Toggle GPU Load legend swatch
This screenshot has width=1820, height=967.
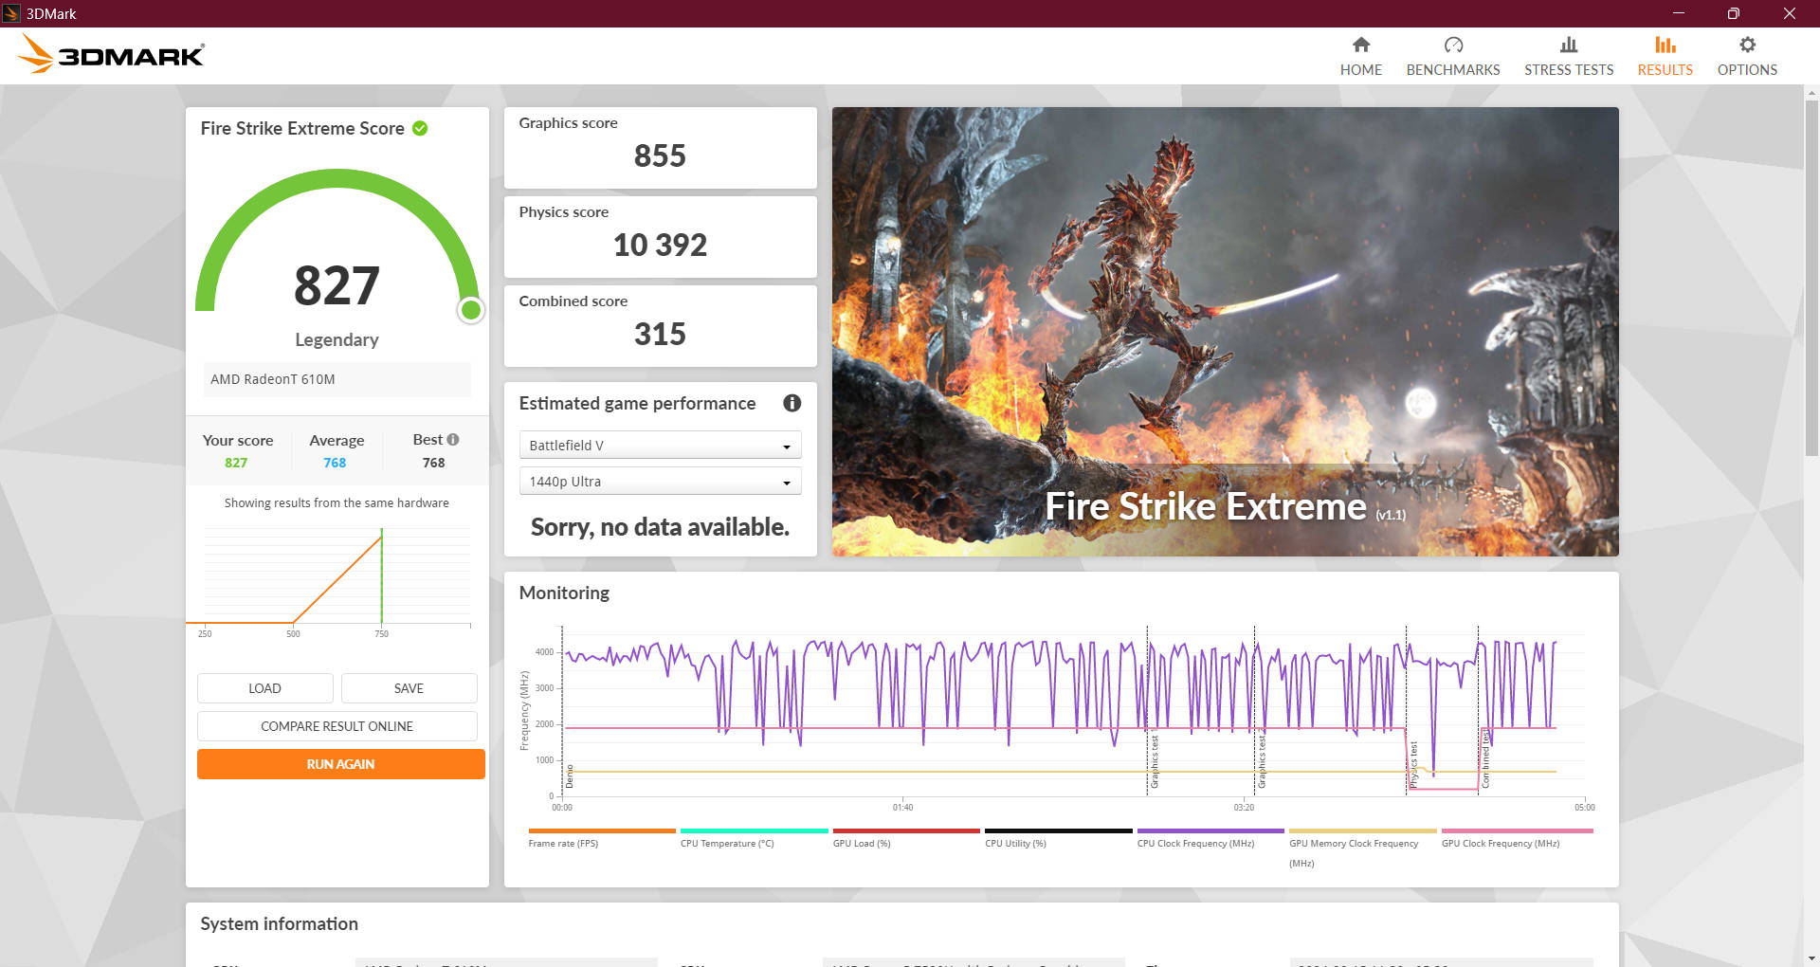[906, 831]
